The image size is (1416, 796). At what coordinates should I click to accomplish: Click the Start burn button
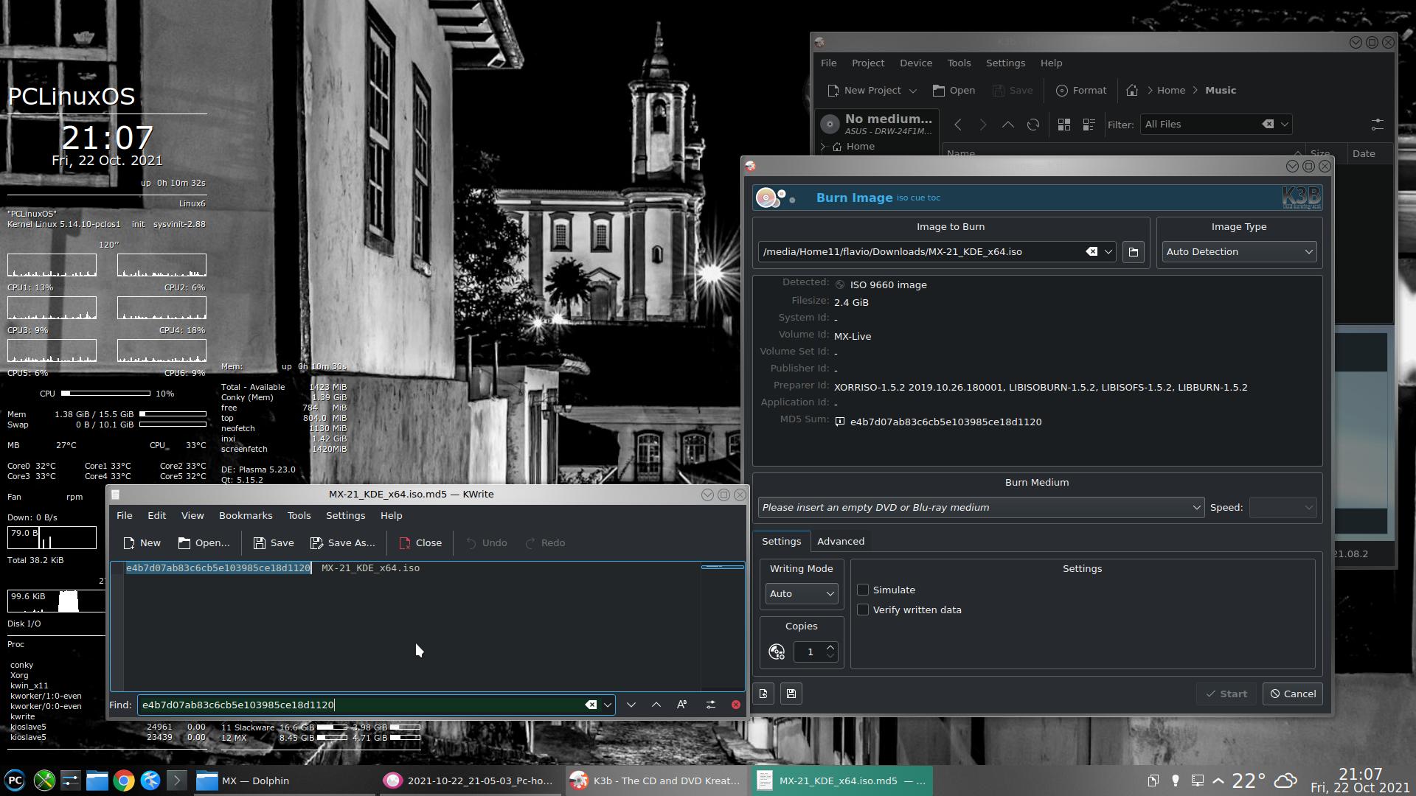tap(1226, 694)
